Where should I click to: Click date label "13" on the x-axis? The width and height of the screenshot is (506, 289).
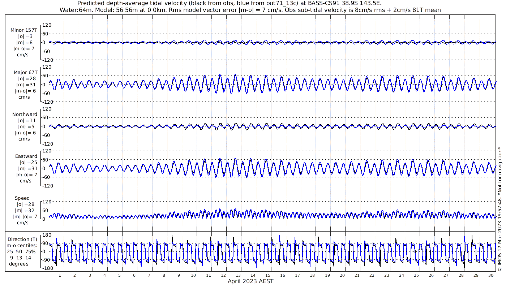(x=238, y=275)
